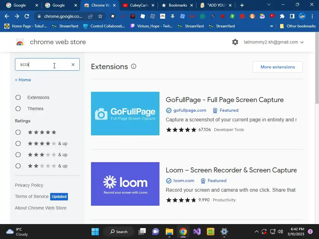Open Visual Studio from the taskbar
Image resolution: width=319 pixels, height=239 pixels.
[197, 232]
